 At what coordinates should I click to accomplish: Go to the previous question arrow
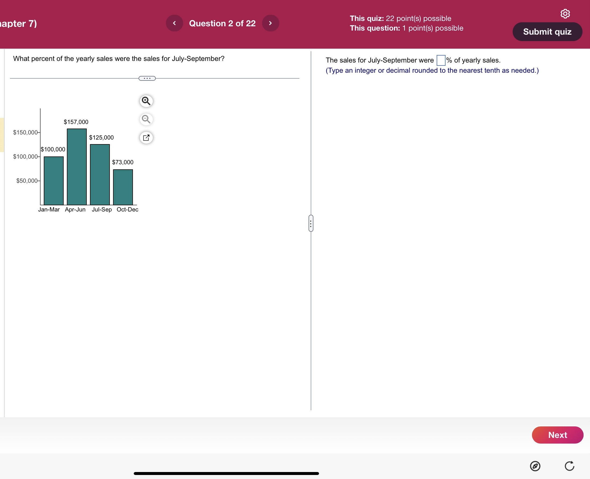[x=174, y=23]
